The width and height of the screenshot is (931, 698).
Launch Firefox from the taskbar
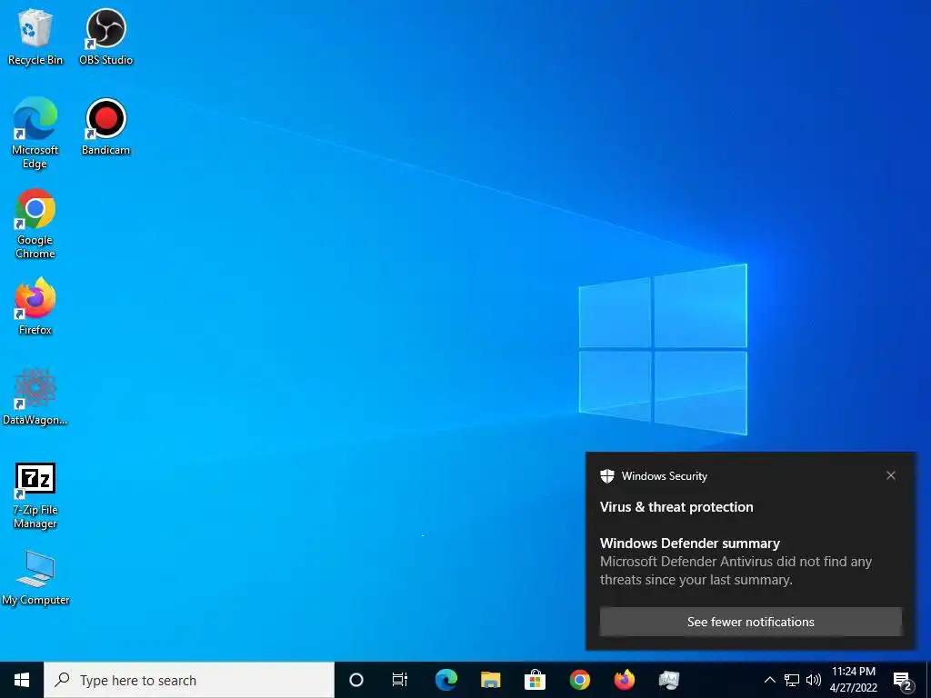pyautogui.click(x=624, y=680)
